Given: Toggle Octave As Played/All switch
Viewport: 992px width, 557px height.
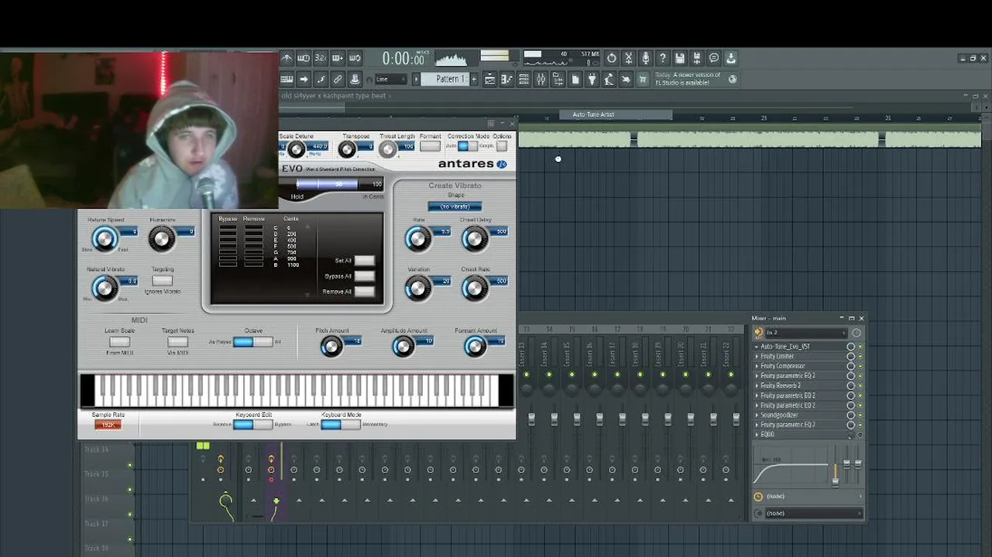Looking at the screenshot, I should [252, 342].
